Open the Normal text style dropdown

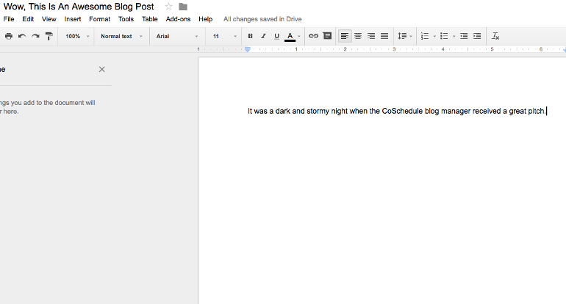[121, 37]
